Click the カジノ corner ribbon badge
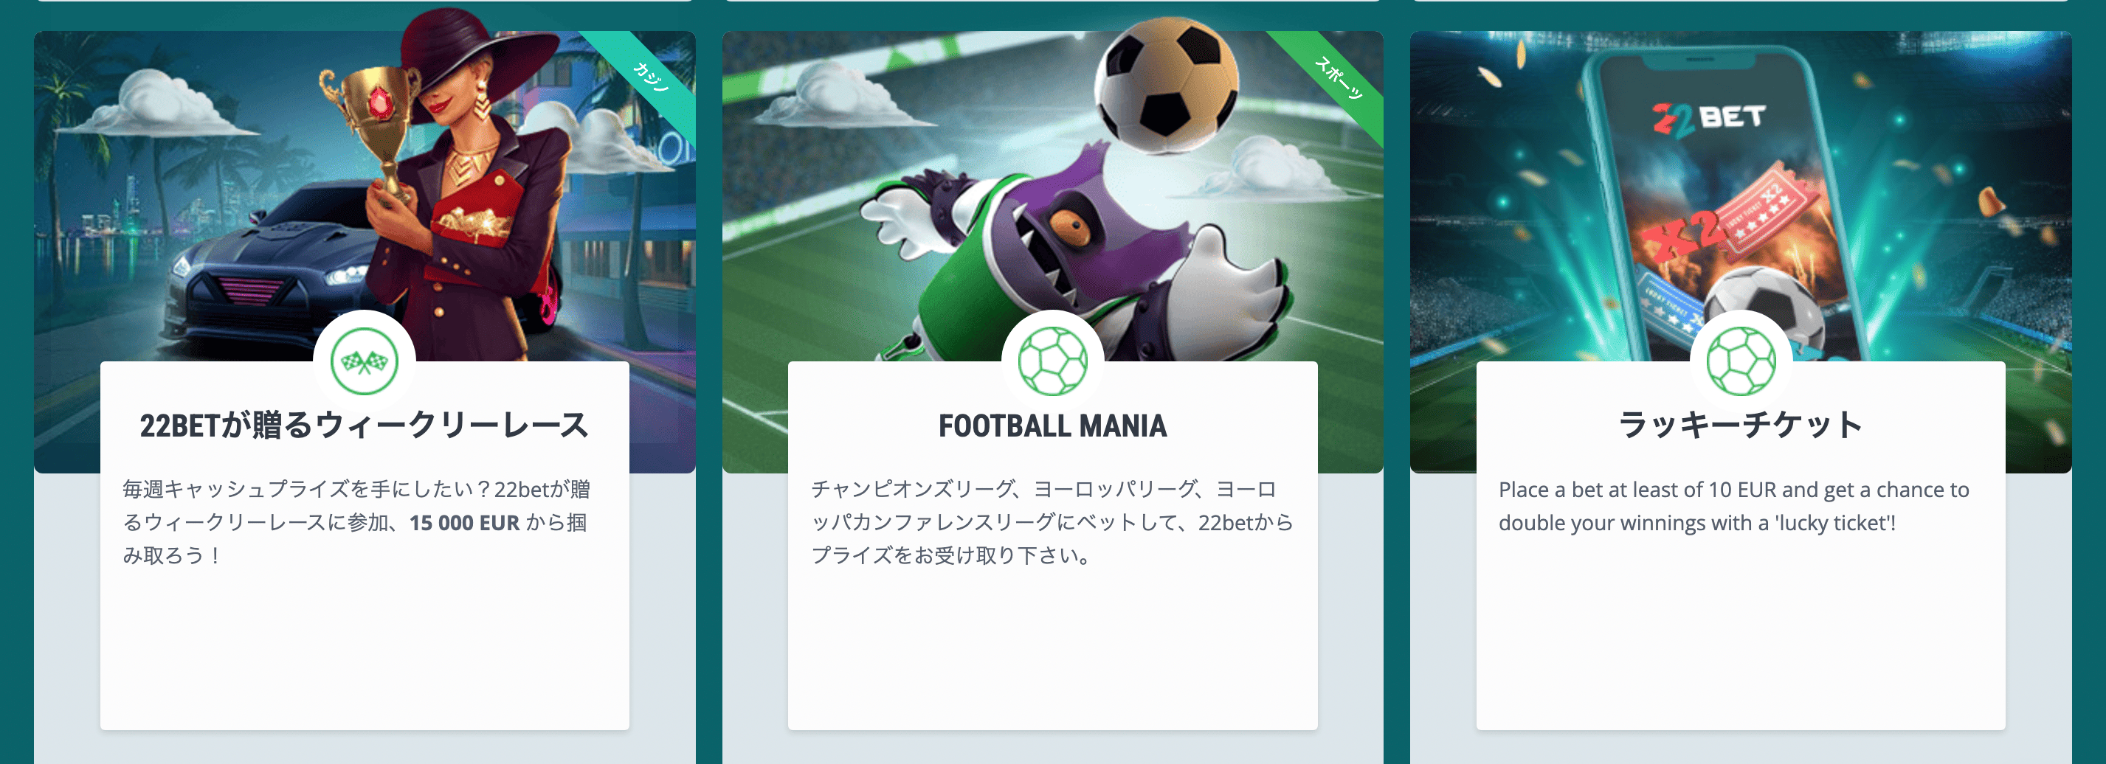 (x=650, y=76)
